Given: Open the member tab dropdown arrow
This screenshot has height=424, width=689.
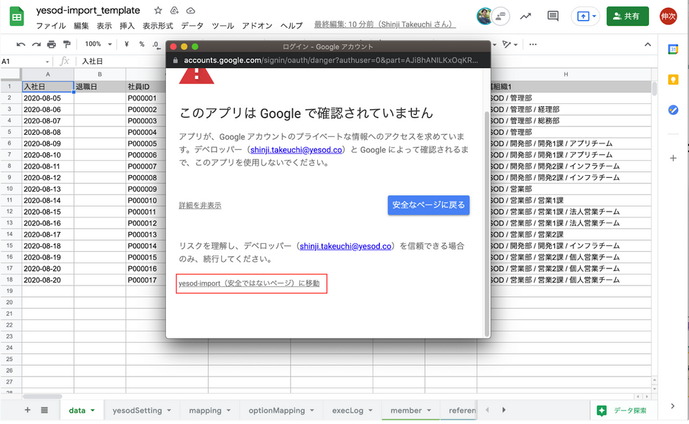Looking at the screenshot, I should tap(429, 410).
